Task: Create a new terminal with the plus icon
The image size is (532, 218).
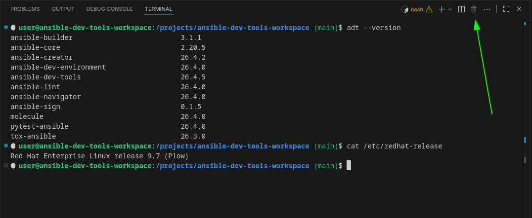Action: pos(442,9)
